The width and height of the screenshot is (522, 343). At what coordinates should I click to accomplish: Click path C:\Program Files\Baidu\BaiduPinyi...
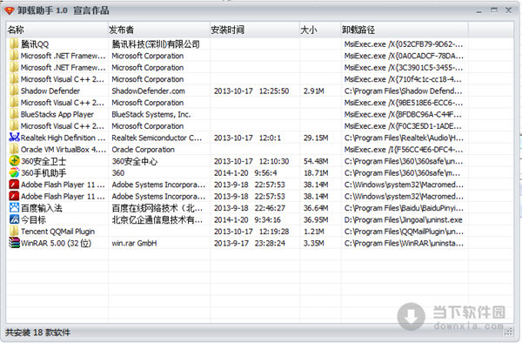coord(404,208)
